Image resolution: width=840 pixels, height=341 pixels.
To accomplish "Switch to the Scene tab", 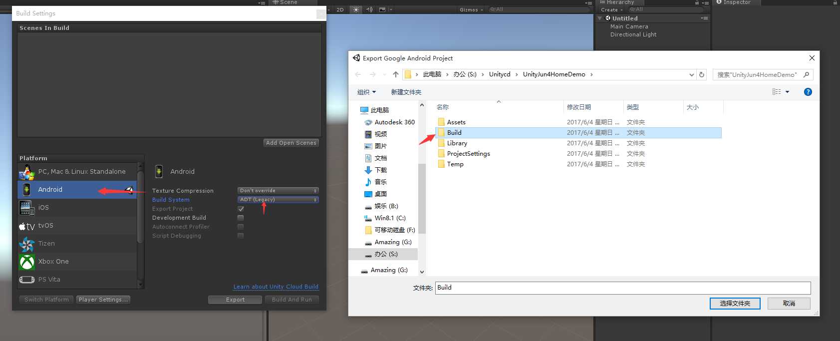I will [x=285, y=2].
